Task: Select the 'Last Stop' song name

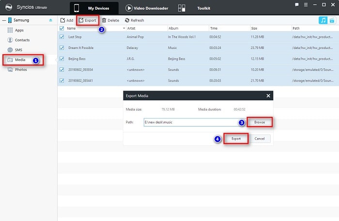Action: click(x=75, y=37)
